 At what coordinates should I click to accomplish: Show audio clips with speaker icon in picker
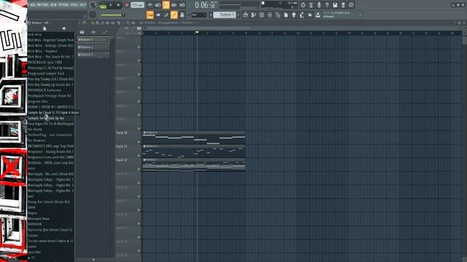pyautogui.click(x=93, y=32)
